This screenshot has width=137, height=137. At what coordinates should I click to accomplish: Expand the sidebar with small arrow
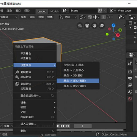(124, 25)
